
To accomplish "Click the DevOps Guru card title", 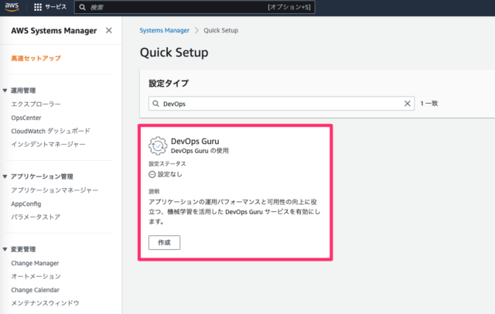I will (195, 142).
